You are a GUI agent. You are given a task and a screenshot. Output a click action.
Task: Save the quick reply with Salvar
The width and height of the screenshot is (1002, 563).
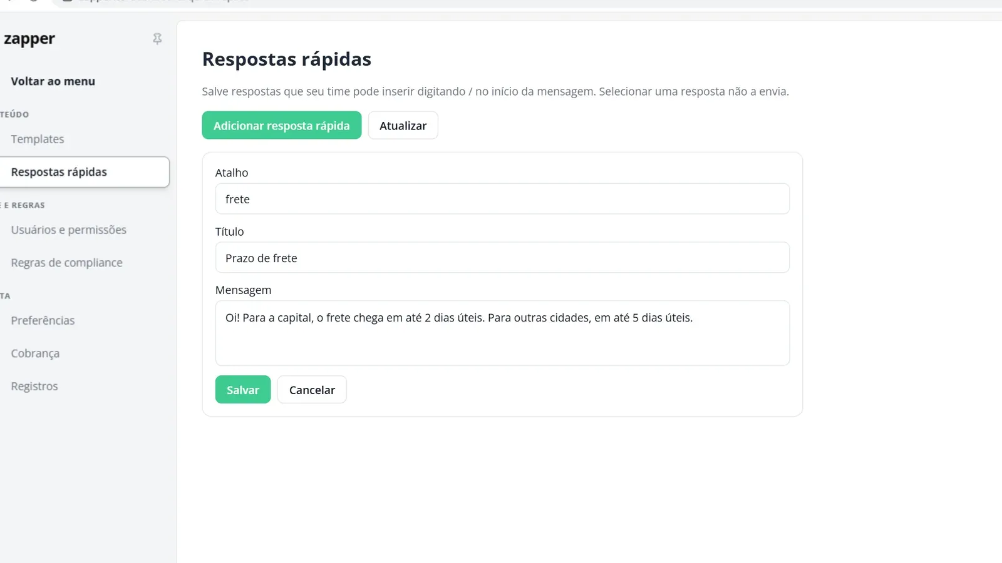(x=243, y=390)
